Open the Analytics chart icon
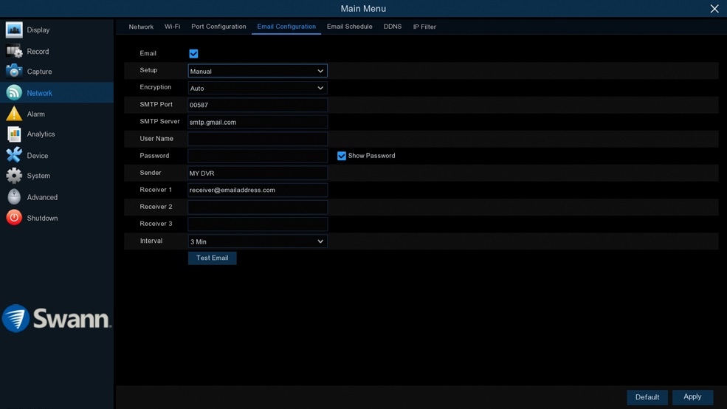 [x=14, y=134]
